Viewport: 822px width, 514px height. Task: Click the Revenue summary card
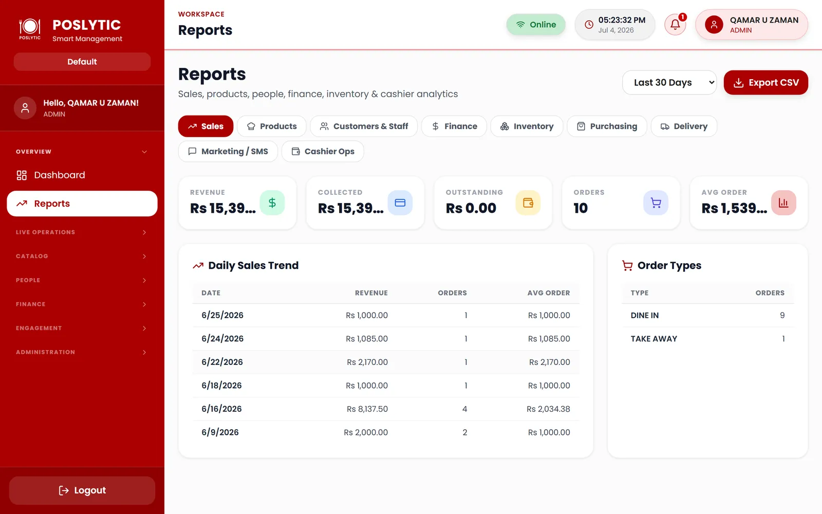coord(237,203)
